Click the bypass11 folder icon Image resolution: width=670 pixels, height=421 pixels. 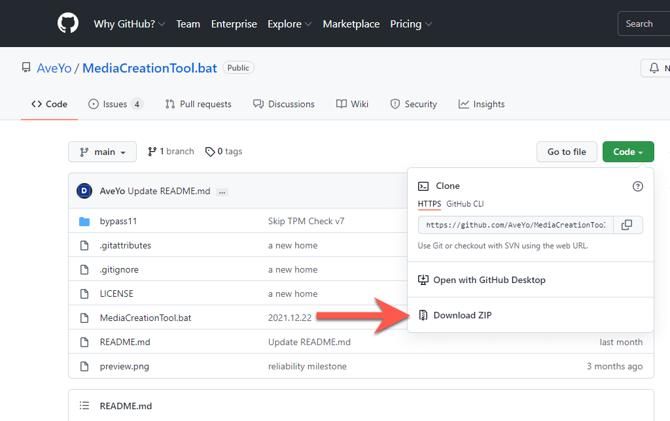(84, 222)
